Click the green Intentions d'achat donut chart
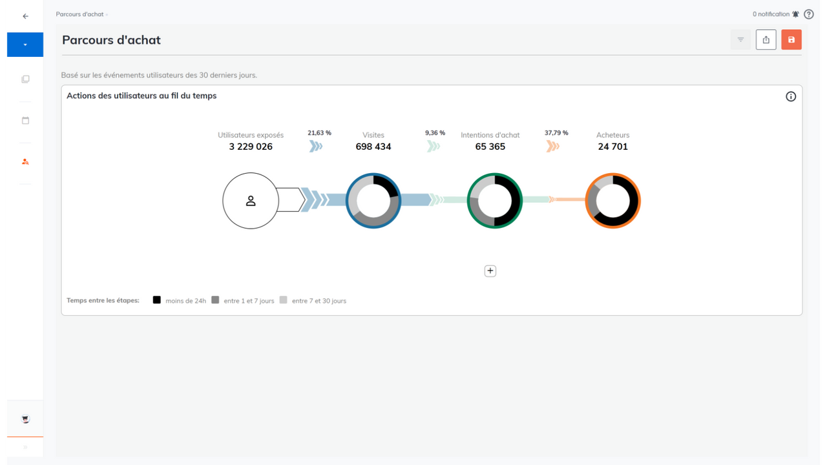Screen dimensions: 827x465 [494, 201]
